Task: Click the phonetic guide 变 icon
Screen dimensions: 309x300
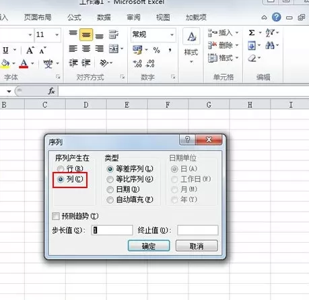Action: tap(48, 63)
